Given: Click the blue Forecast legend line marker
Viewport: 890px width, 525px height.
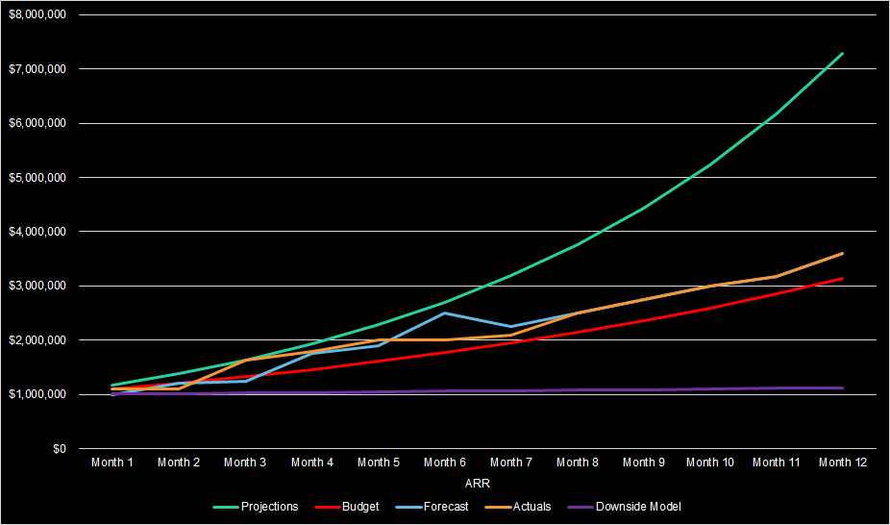Looking at the screenshot, I should click(408, 507).
